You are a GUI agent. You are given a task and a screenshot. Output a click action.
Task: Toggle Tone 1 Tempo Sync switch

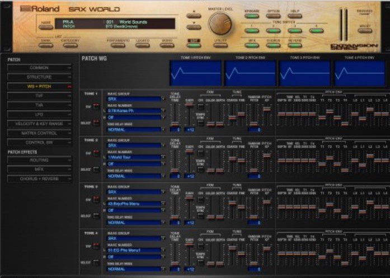(x=200, y=123)
